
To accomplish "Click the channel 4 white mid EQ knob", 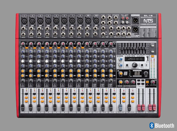I will click(x=47, y=61).
